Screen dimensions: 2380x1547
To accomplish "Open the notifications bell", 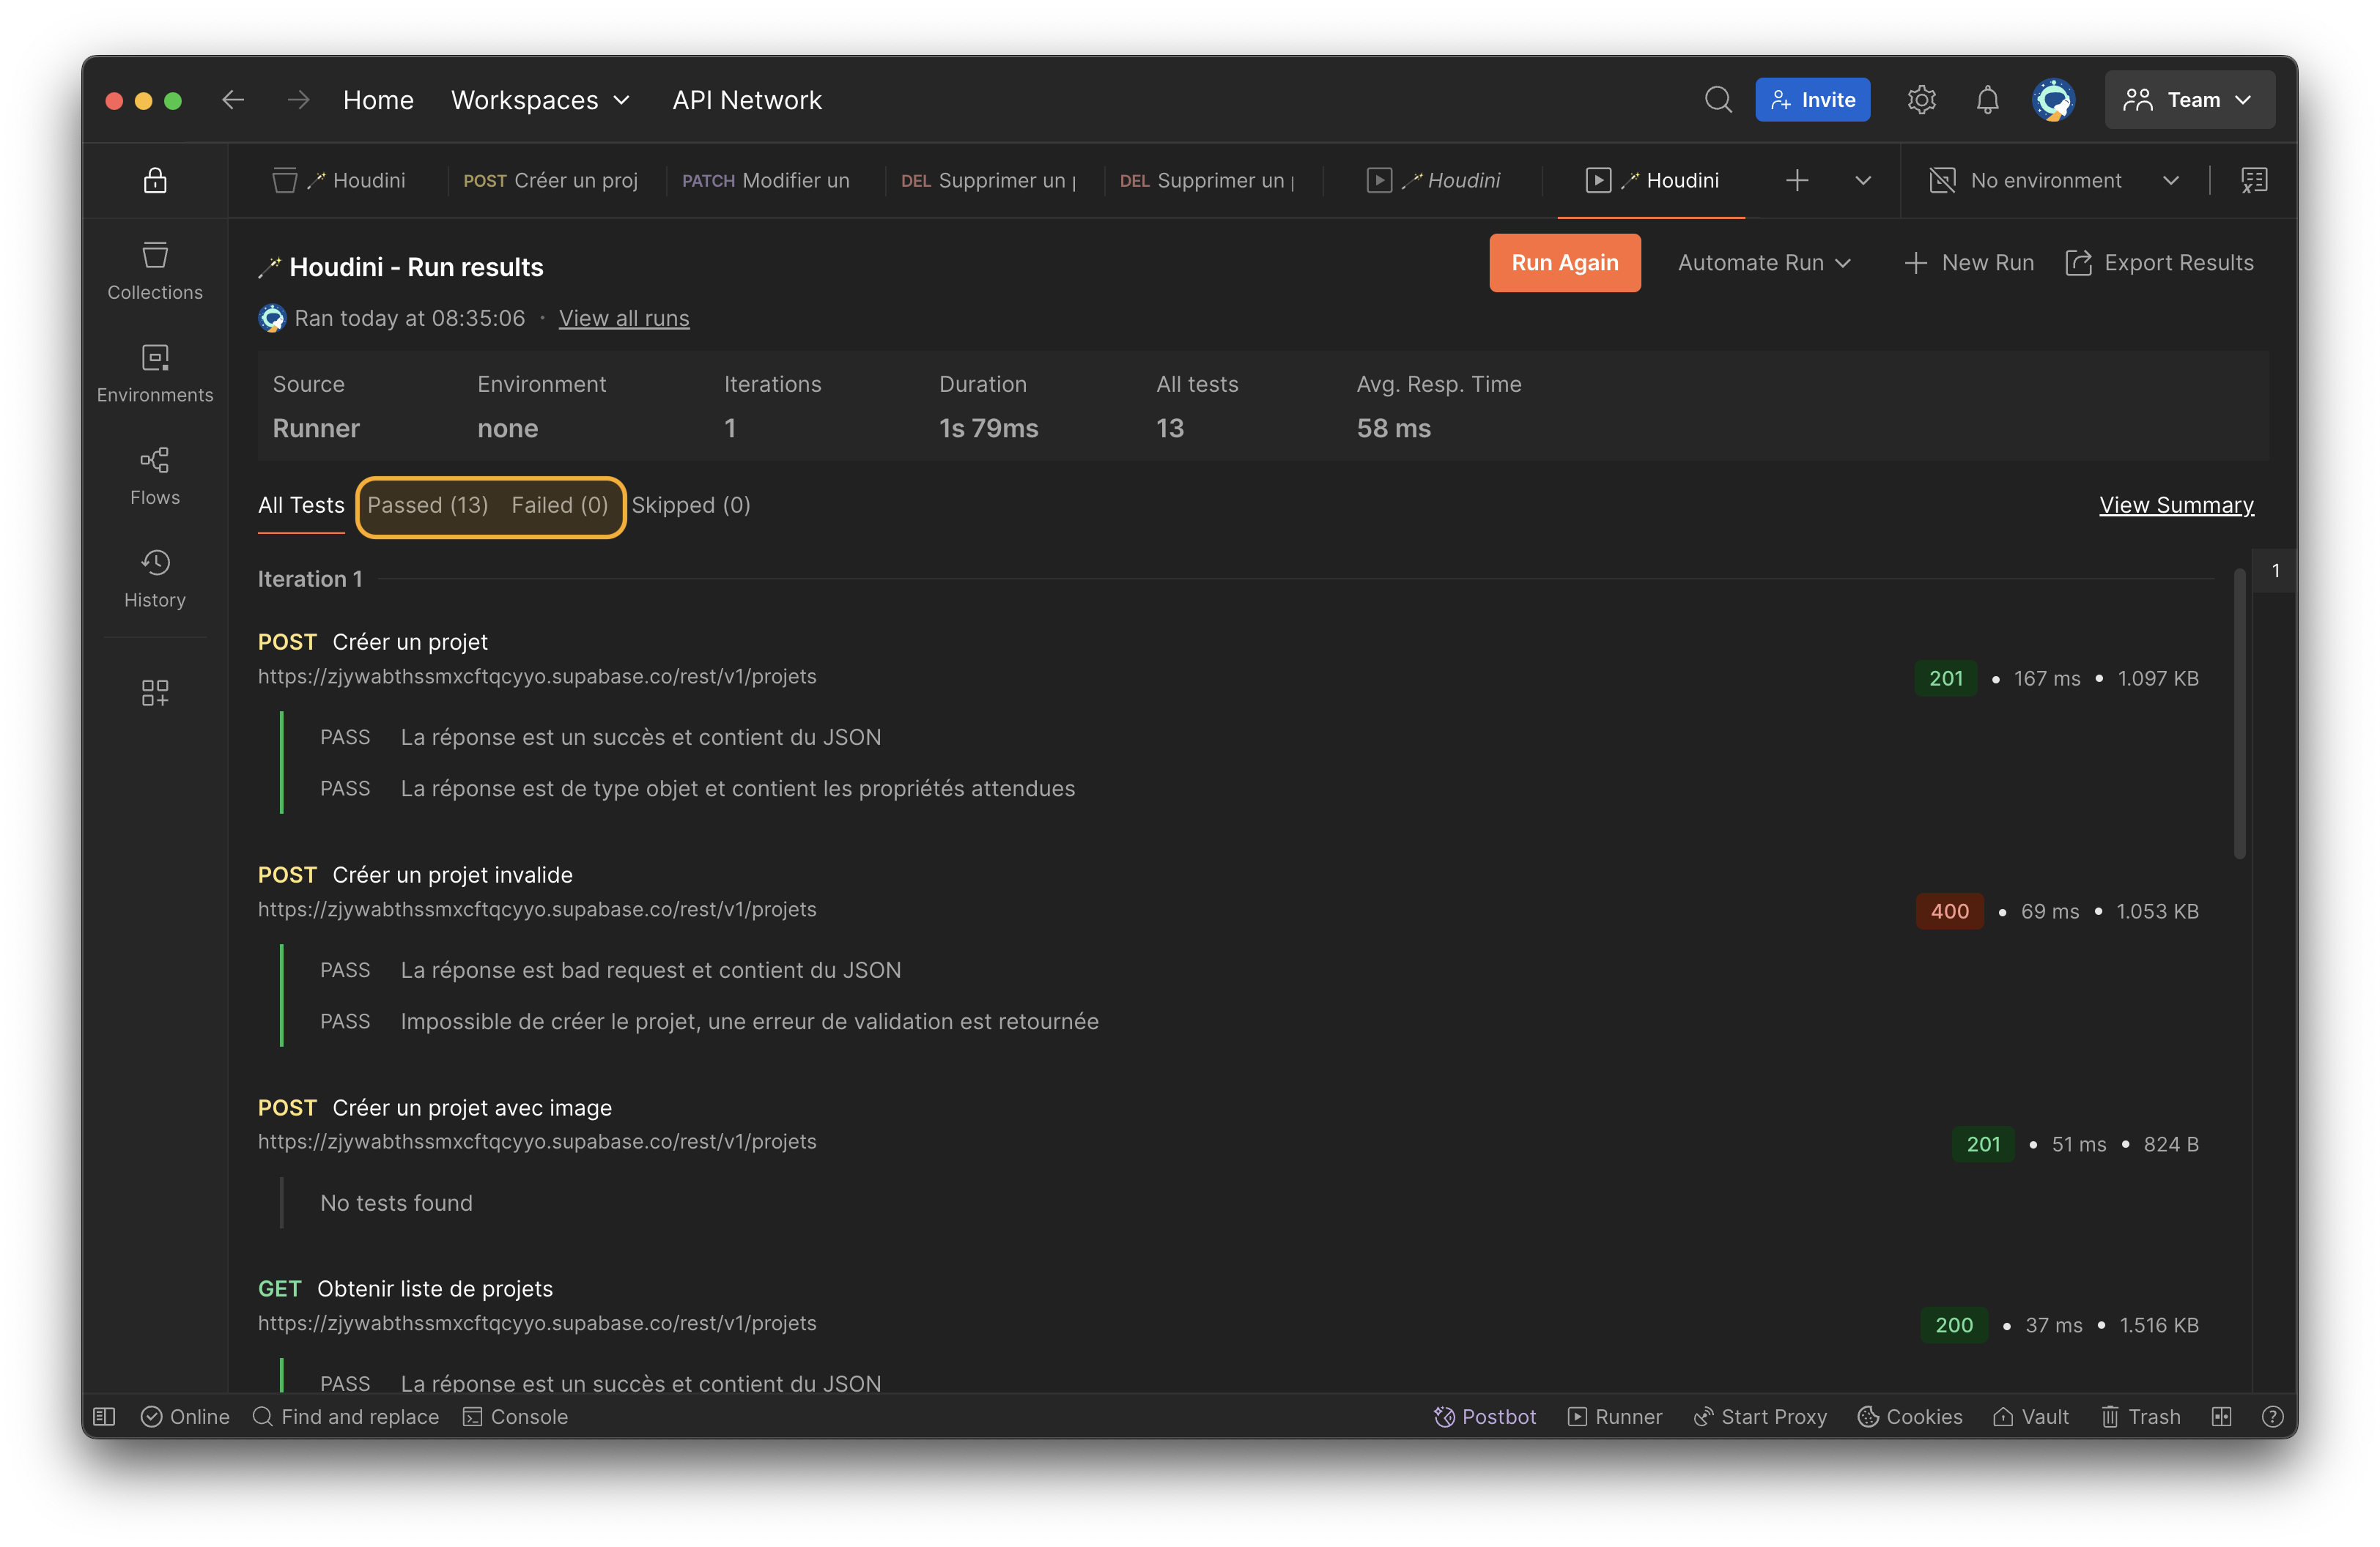I will tap(1987, 100).
